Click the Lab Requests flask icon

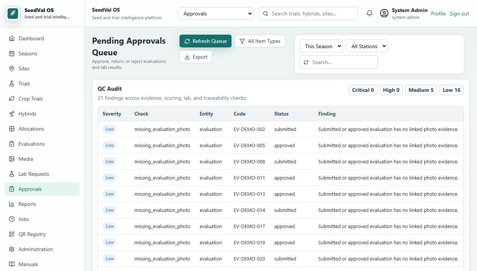point(12,174)
